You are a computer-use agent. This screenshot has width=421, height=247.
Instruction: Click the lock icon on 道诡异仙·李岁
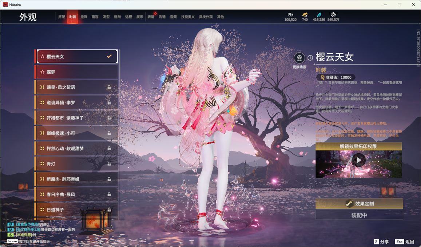coord(109,102)
